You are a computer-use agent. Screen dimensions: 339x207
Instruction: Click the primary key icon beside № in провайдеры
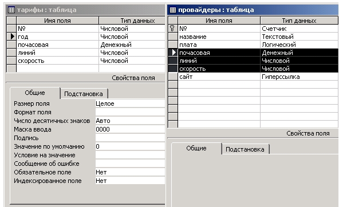point(172,28)
